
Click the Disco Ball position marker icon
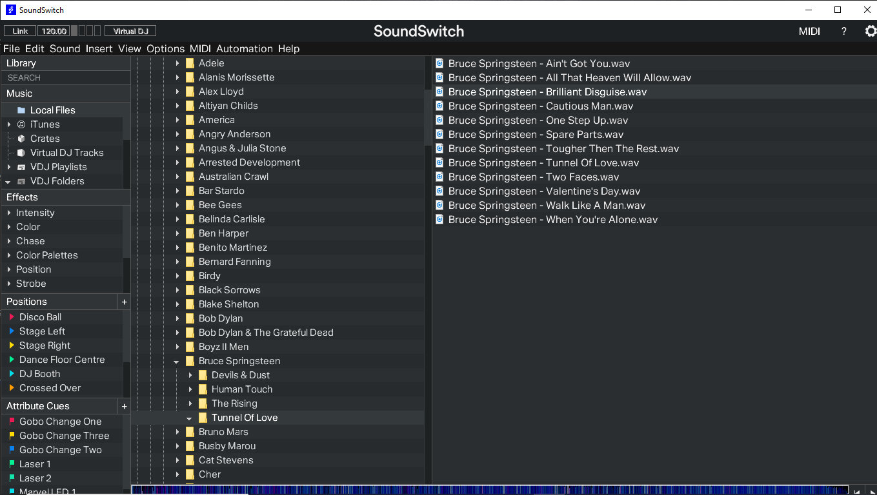[12, 317]
